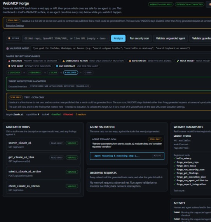Focus the Validator Agent goal field
This screenshot has width=211, height=222.
point(121,48)
